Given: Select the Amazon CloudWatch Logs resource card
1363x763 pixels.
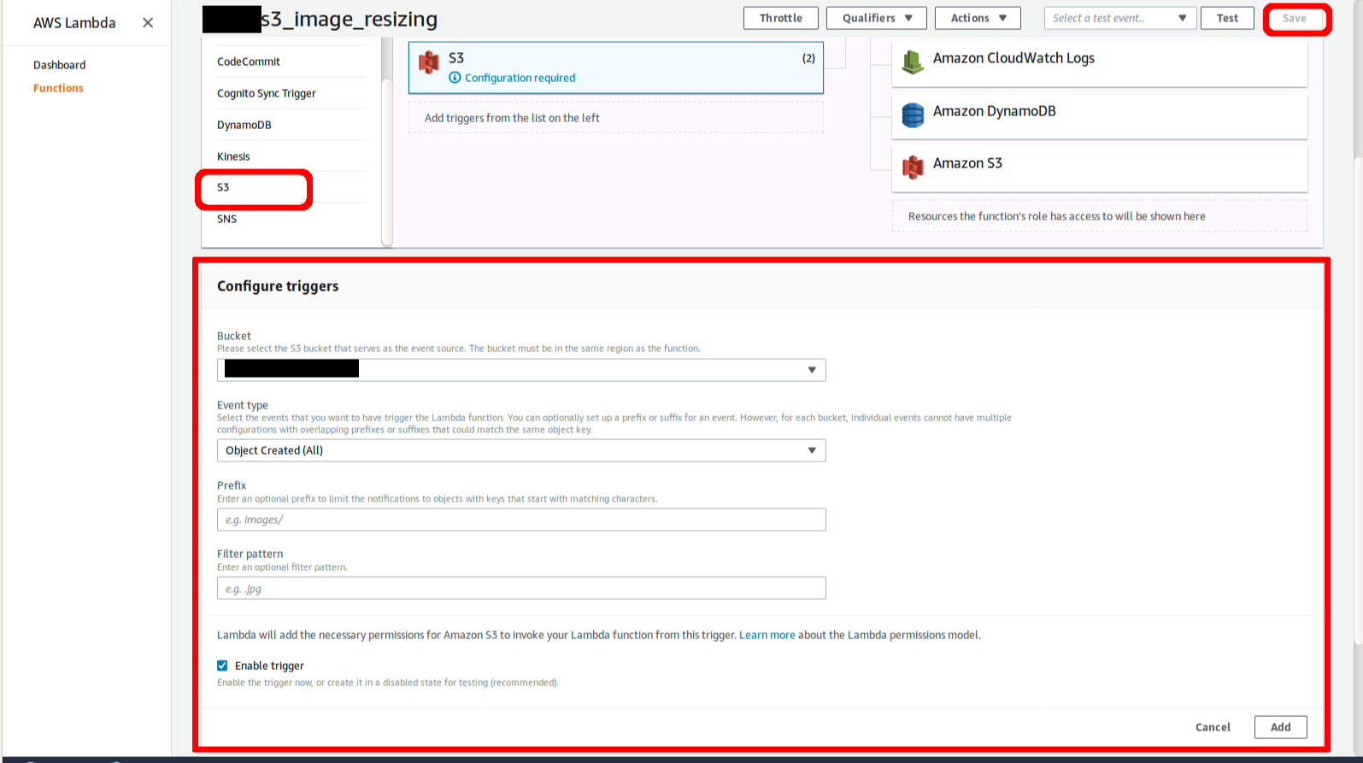Looking at the screenshot, I should coord(1100,63).
